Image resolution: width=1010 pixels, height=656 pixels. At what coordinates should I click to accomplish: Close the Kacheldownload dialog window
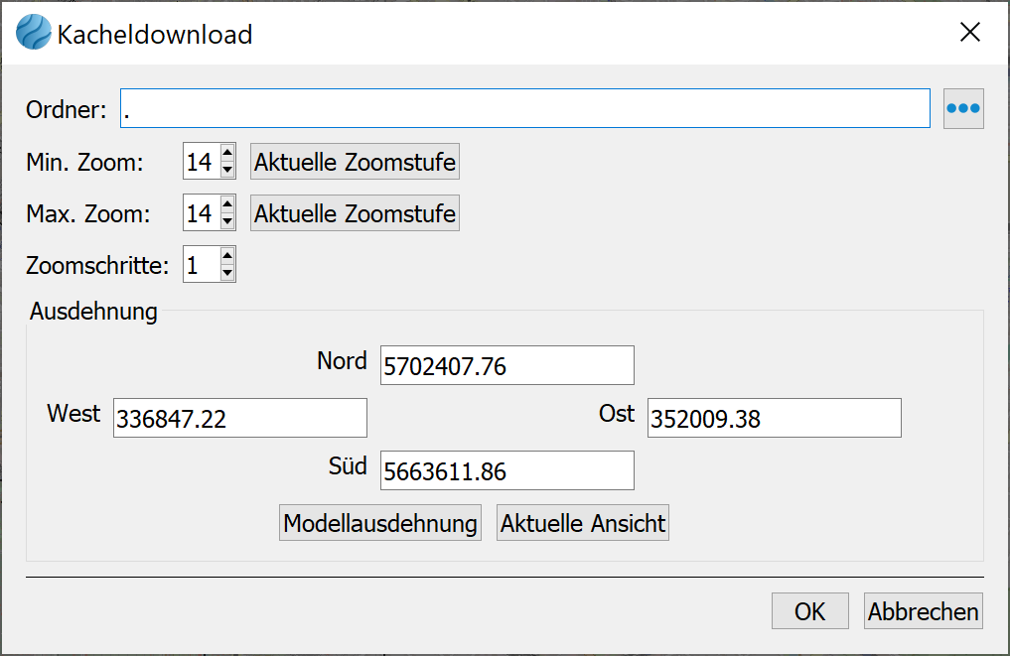(969, 33)
